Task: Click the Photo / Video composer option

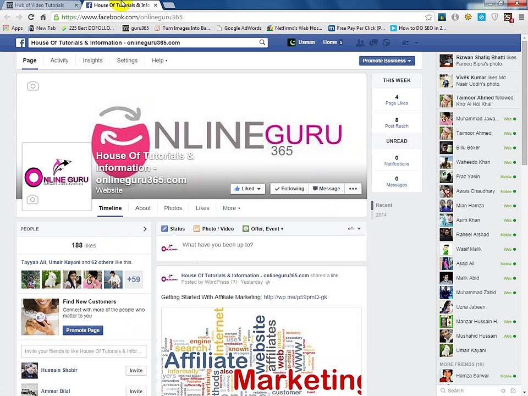Action: click(213, 229)
